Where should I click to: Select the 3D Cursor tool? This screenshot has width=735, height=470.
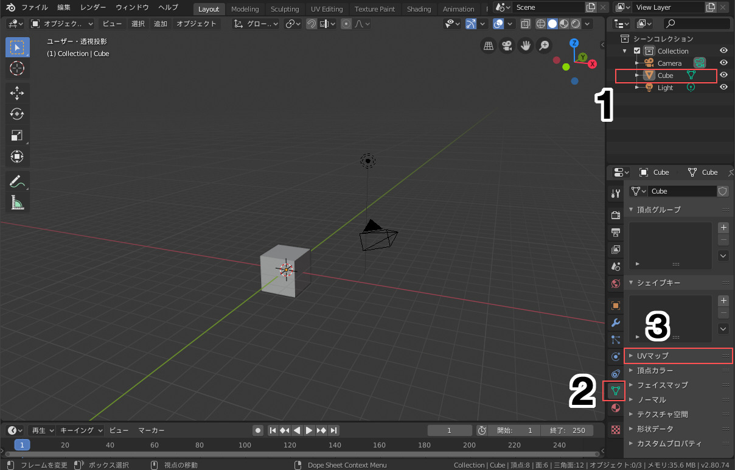point(17,68)
